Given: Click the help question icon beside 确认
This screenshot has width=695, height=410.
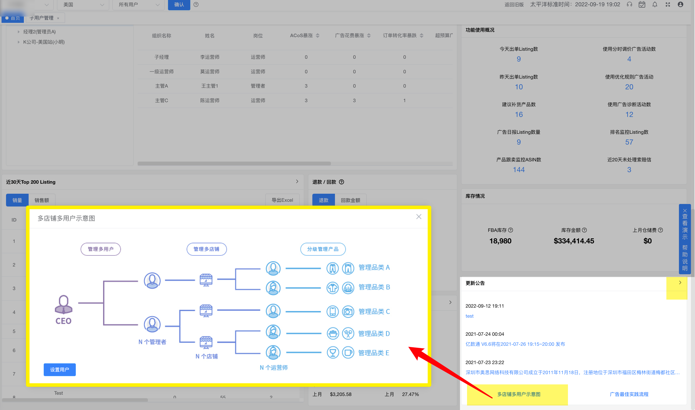Looking at the screenshot, I should click(196, 5).
